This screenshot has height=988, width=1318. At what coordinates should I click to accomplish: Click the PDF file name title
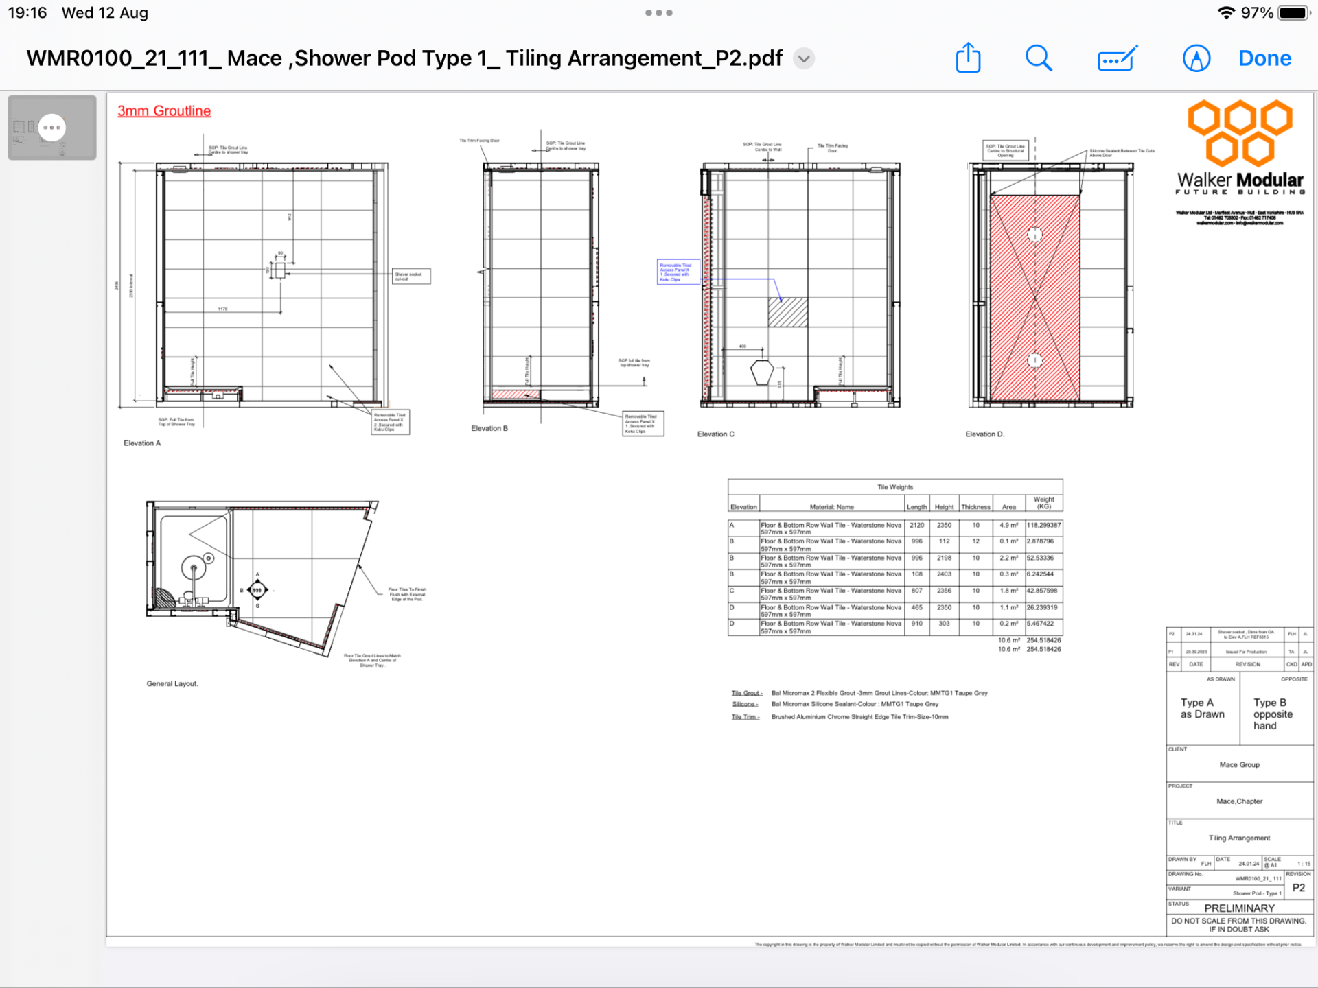click(x=404, y=58)
